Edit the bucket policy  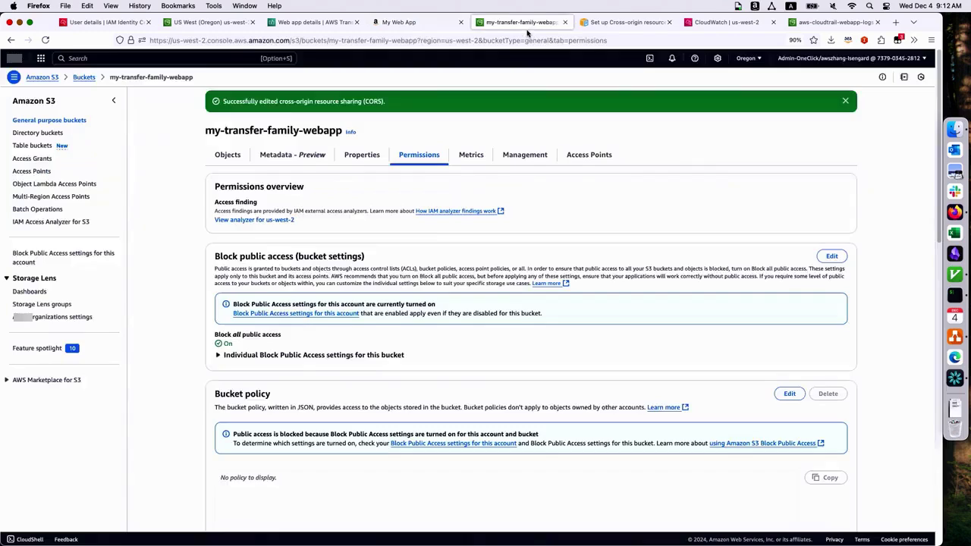(x=790, y=394)
